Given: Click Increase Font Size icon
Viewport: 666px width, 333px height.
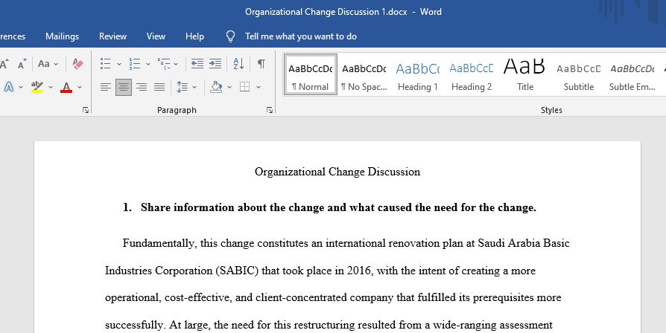Looking at the screenshot, I should point(4,64).
